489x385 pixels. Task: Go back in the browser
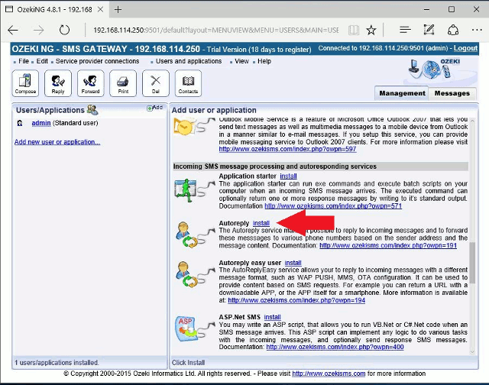click(x=13, y=31)
